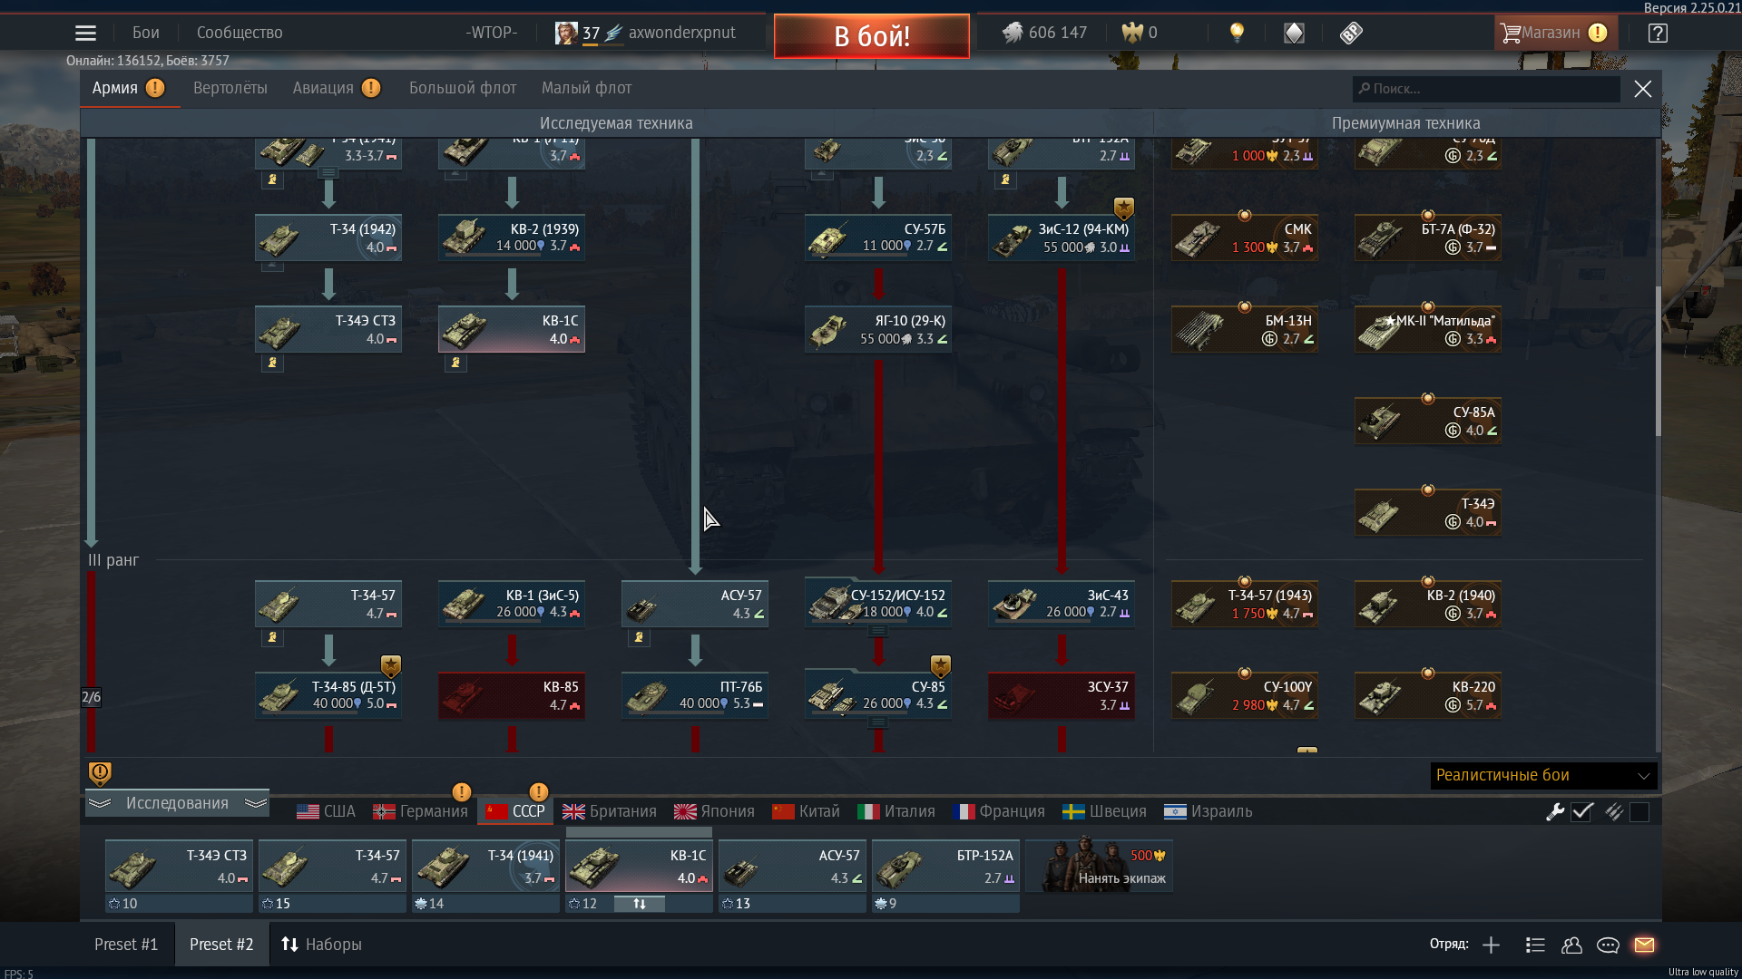Click the diamond card icon in top bar
The width and height of the screenshot is (1742, 979).
[x=1294, y=34]
